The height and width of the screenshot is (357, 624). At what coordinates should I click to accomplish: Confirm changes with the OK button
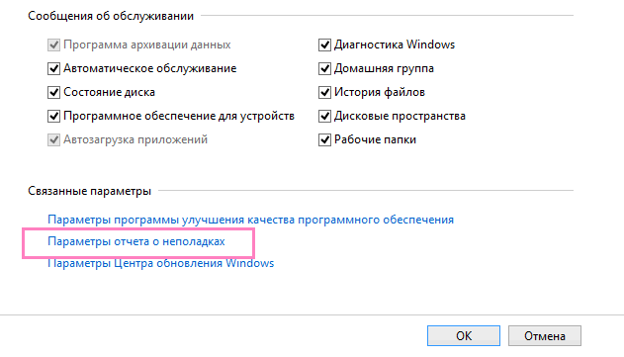464,336
